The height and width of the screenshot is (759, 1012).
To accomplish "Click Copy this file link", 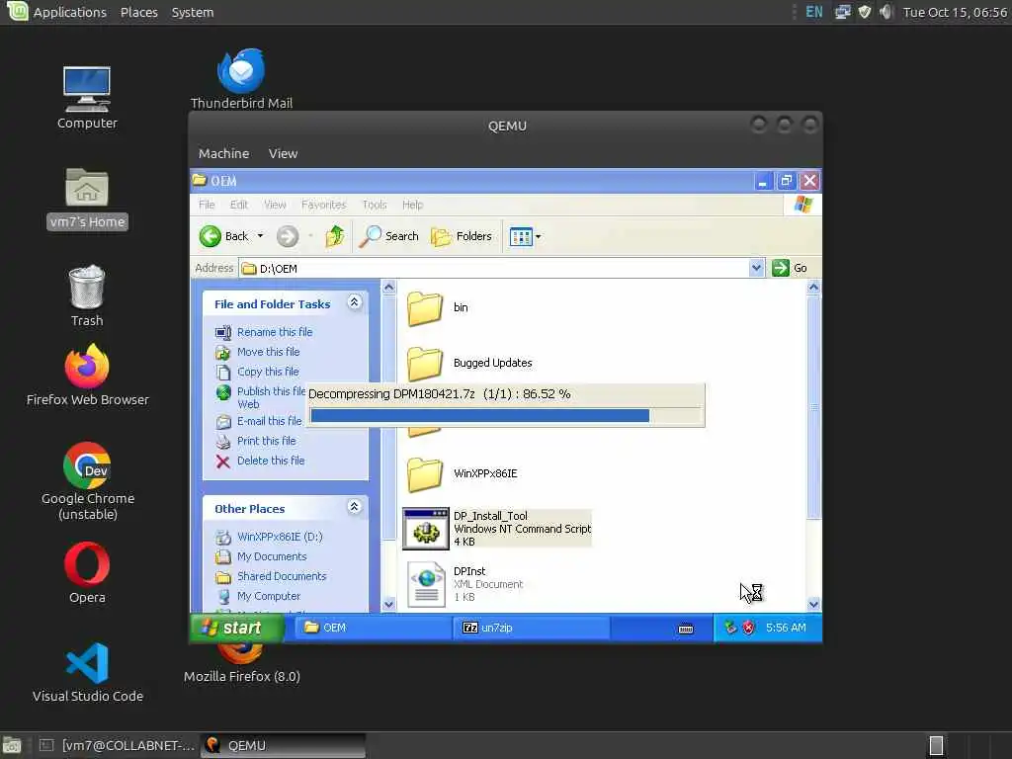I will 268,372.
